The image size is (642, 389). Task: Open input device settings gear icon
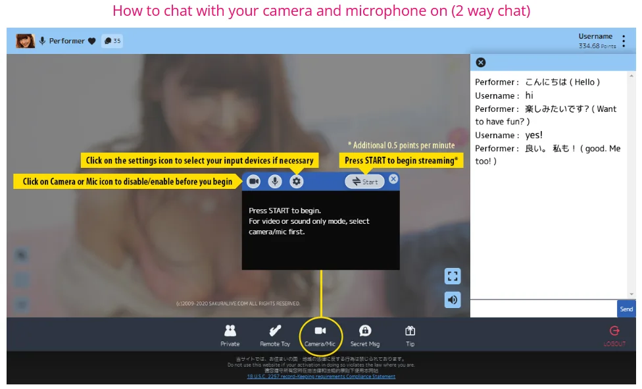point(296,181)
